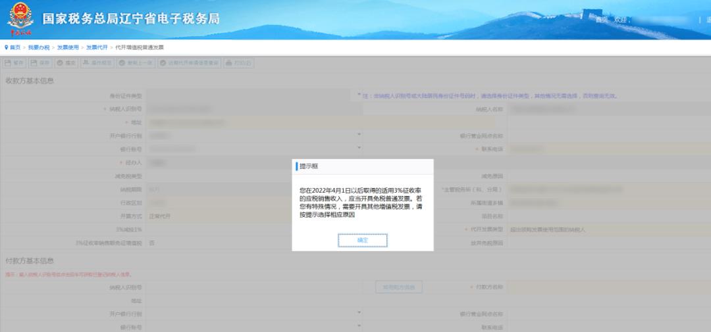Click the 所属街道乡镇 field

609,203
